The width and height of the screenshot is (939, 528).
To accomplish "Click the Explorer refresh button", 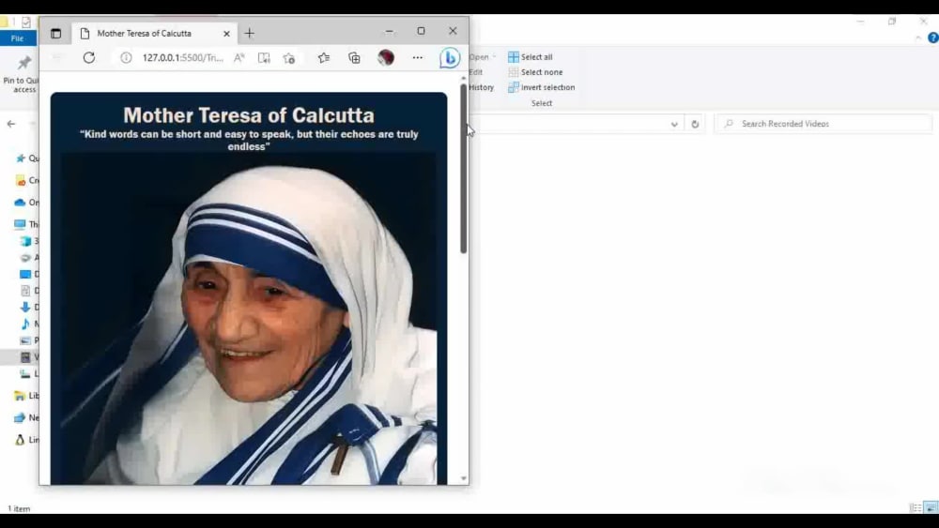I will click(x=695, y=124).
